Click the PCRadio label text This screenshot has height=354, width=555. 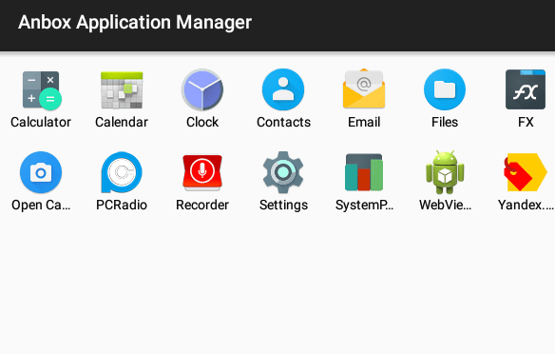point(122,206)
